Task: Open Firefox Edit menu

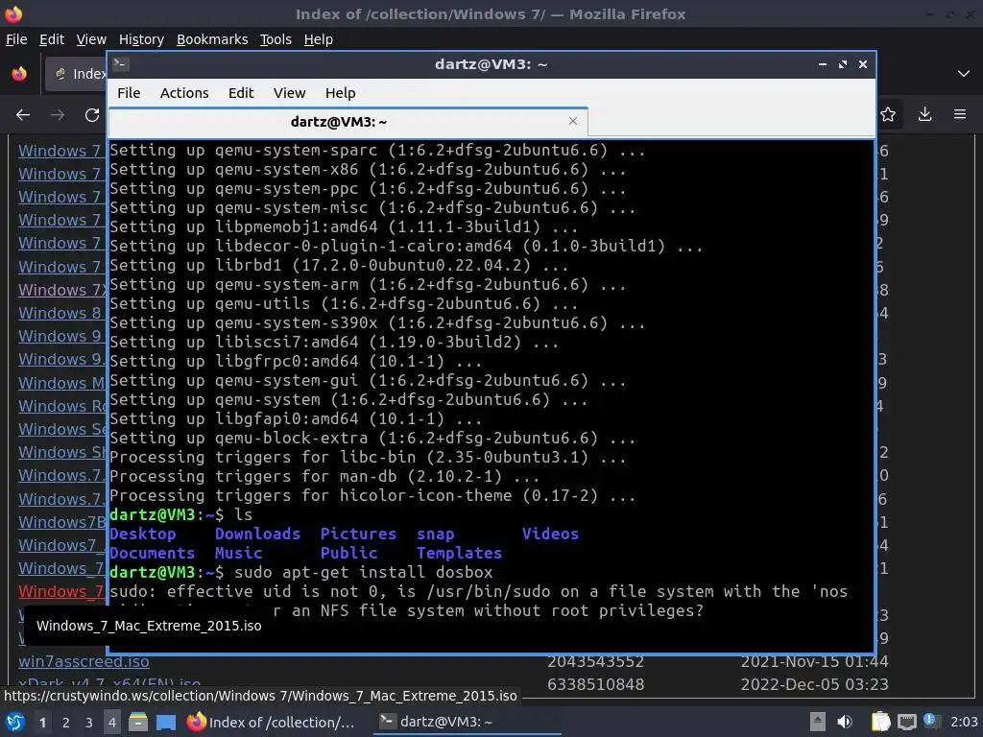Action: [52, 39]
